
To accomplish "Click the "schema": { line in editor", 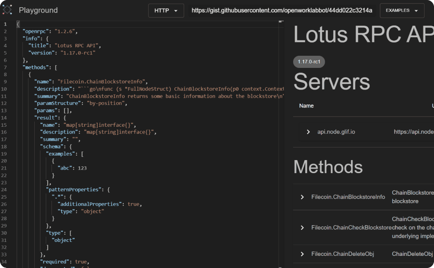I will (x=56, y=146).
